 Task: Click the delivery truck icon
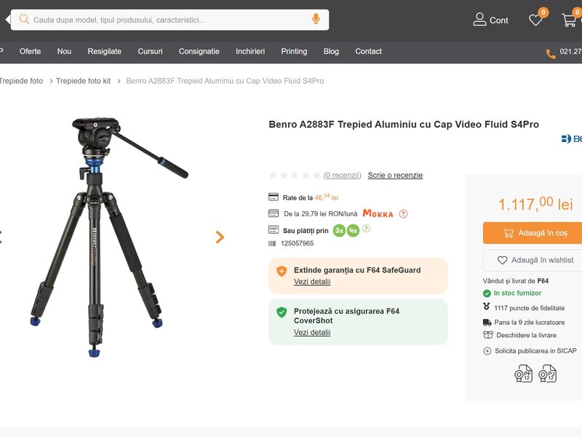(487, 322)
